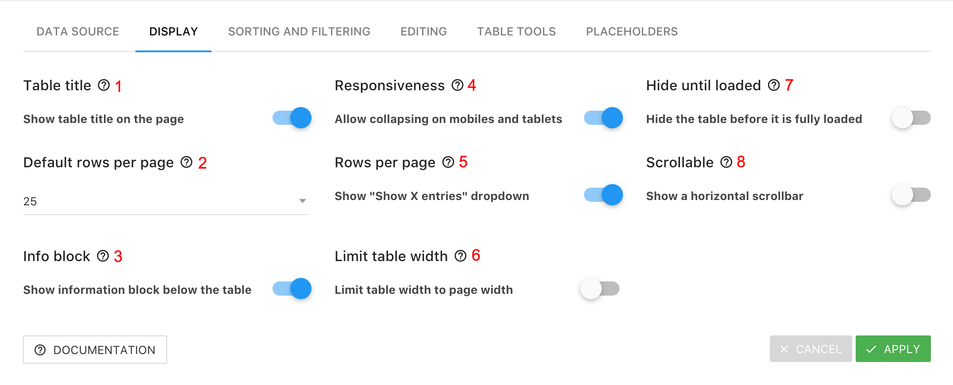Turn on Limit table width to page width
953x385 pixels.
pyautogui.click(x=599, y=289)
